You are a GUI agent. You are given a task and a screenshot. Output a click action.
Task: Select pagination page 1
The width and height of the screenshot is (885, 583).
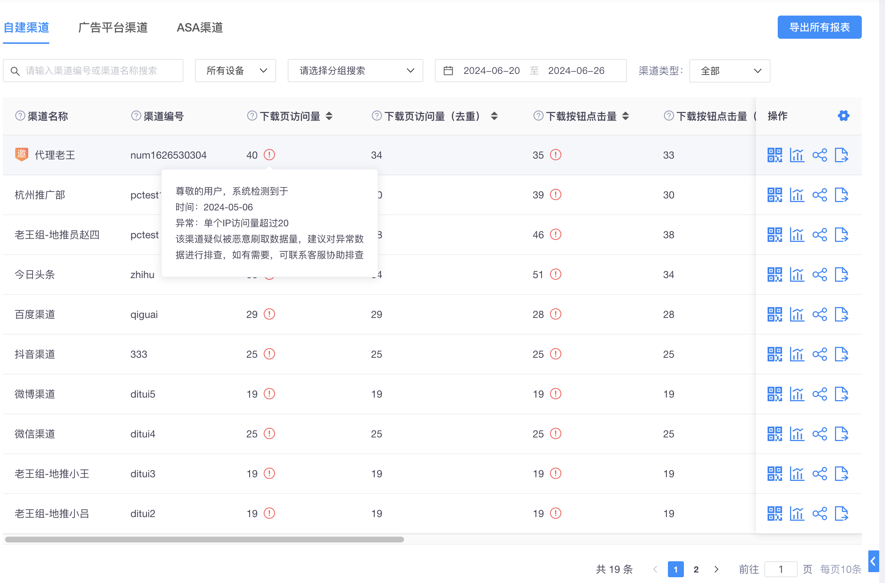(676, 569)
